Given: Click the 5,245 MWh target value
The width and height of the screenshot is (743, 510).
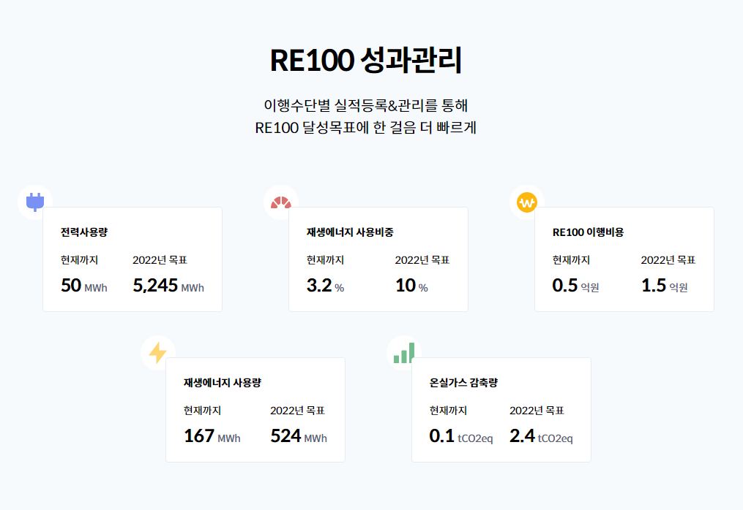Looking at the screenshot, I should click(x=168, y=286).
